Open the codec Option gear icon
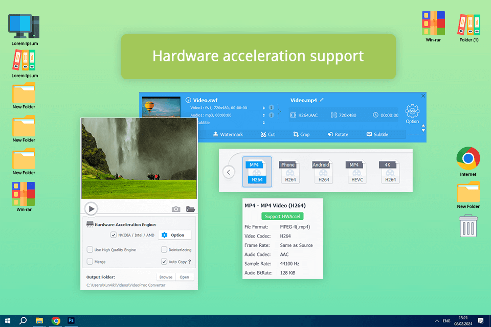Viewport: 491px width, 327px height. pyautogui.click(x=412, y=111)
